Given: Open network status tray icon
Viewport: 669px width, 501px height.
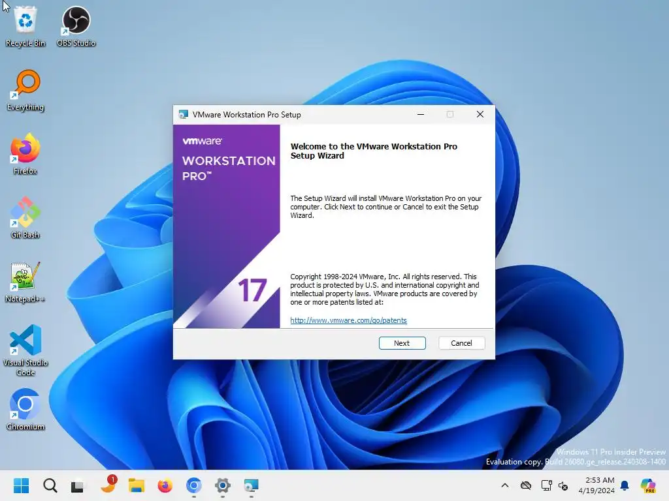Looking at the screenshot, I should 547,485.
